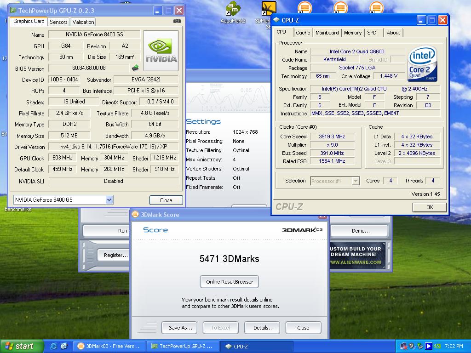The image size is (471, 353).
Task: Select the SPD tab in CPU-Z
Action: click(x=372, y=33)
